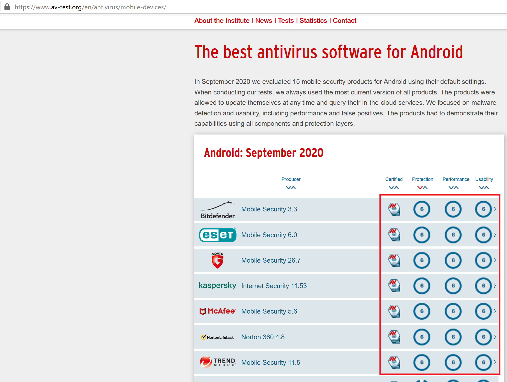This screenshot has width=507, height=382.
Task: Click the McAfee logo
Action: coord(218,311)
